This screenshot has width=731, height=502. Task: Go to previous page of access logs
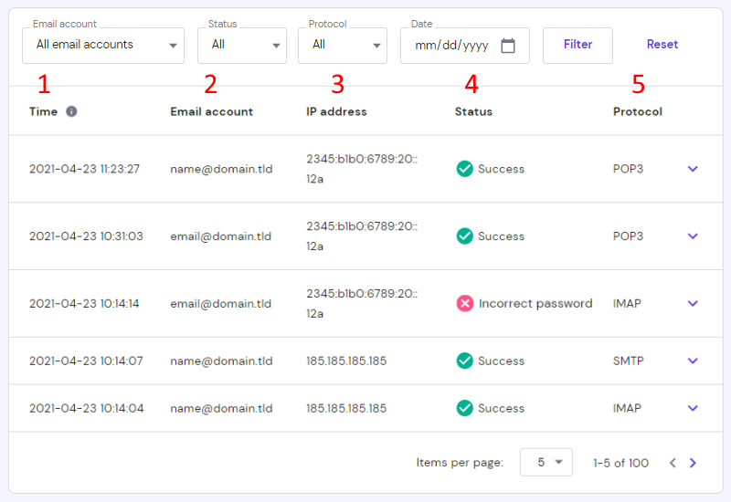coord(673,463)
